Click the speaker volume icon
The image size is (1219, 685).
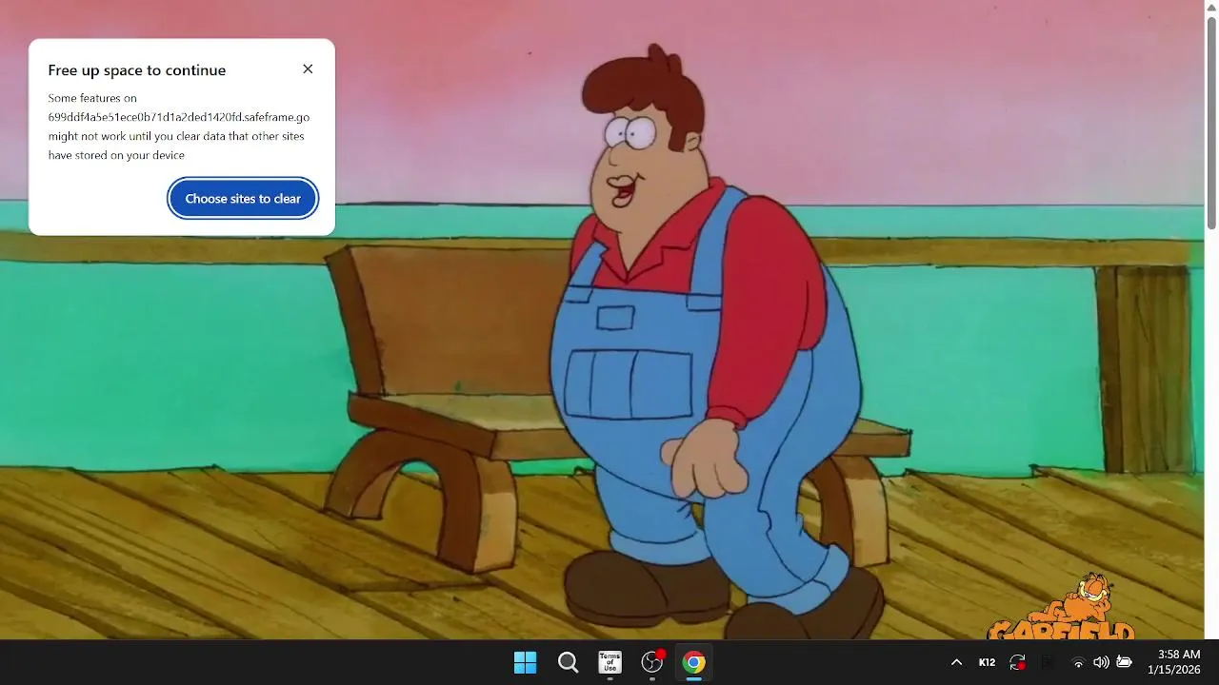pos(1101,662)
